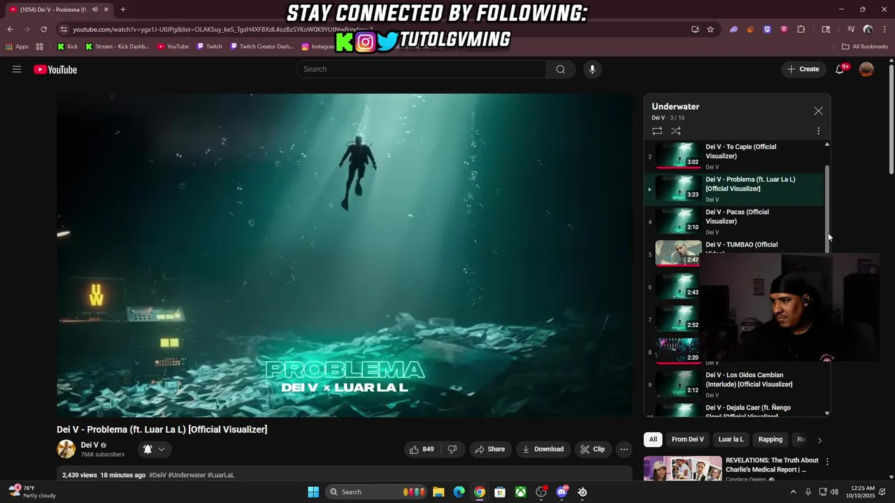Create a clip of video

[593, 449]
